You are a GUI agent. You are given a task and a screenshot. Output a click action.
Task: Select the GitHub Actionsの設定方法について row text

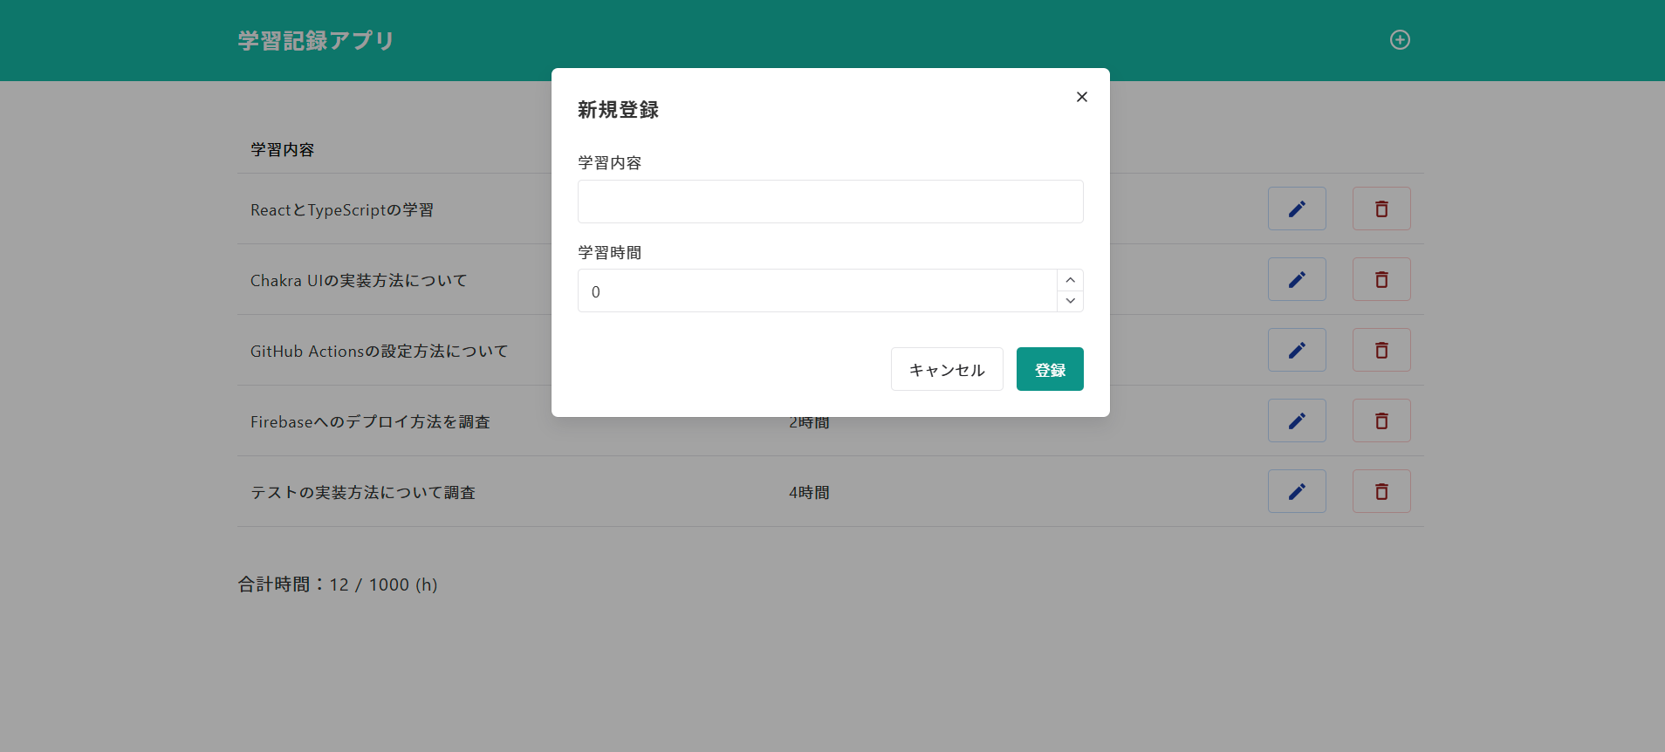(379, 352)
